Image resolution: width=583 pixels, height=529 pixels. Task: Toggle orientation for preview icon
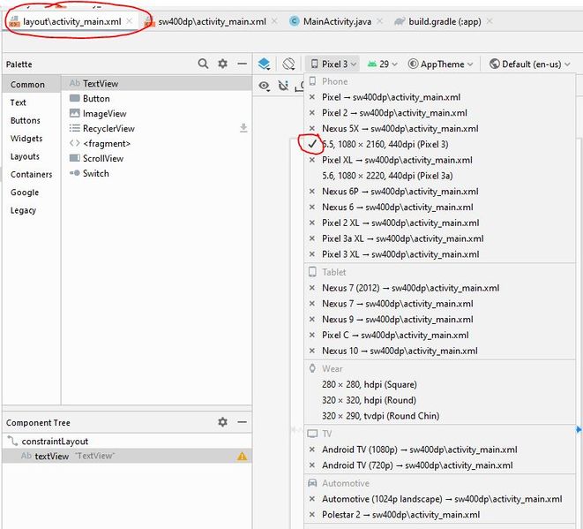point(288,64)
